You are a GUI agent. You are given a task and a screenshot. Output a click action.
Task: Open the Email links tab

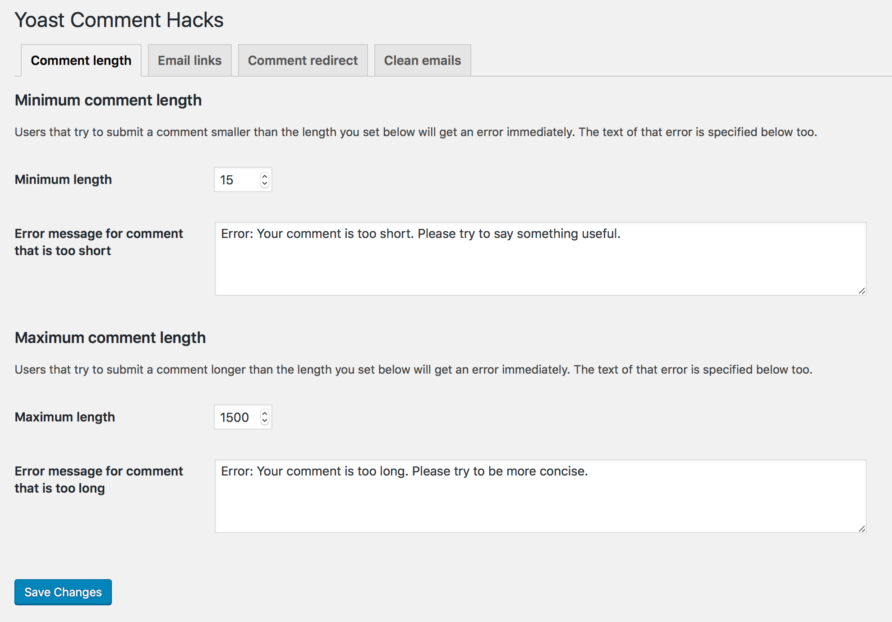(189, 60)
